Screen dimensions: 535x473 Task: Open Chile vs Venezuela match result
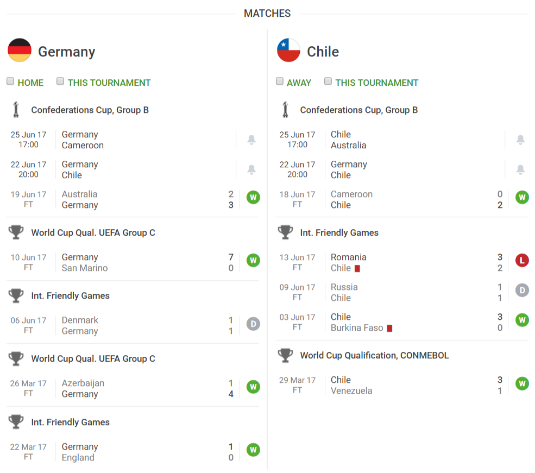[x=402, y=386]
